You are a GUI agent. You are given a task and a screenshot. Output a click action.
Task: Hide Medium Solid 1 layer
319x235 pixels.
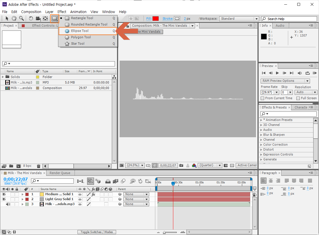click(4, 194)
